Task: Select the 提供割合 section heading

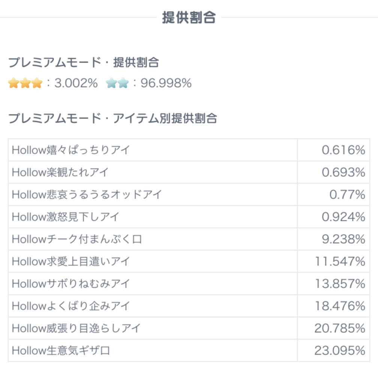Action: coord(189,18)
